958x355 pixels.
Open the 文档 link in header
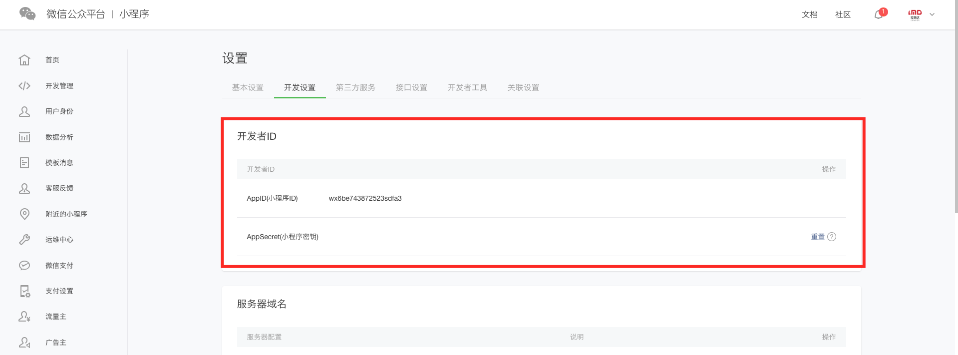tap(810, 14)
